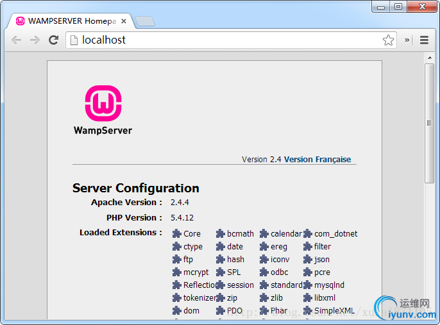Open the Chrome hamburger menu
Viewport: 440px width, 325px height.
424,40
